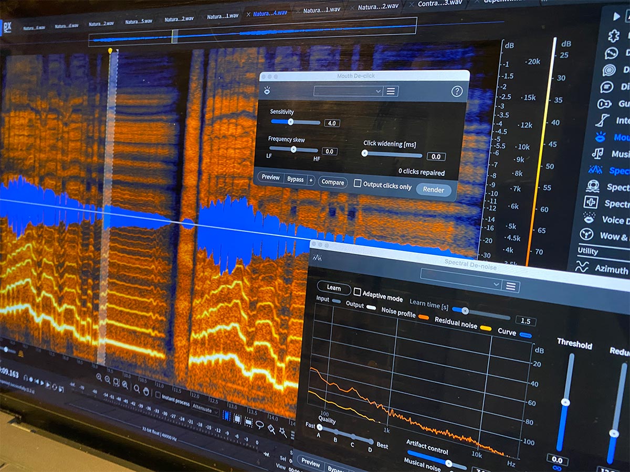Screen dimensions: 630x472
Task: Select the Mouth De-click module icon in sidebar
Action: pyautogui.click(x=600, y=137)
